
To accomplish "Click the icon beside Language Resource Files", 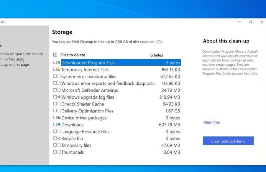I will (59, 131).
